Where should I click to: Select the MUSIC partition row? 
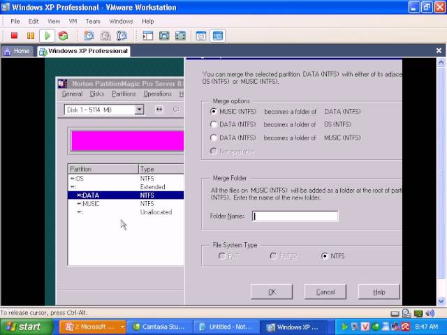pyautogui.click(x=126, y=204)
